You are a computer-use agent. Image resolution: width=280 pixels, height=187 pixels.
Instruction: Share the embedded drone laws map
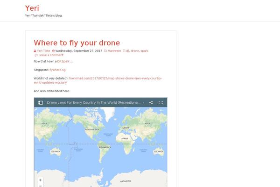(x=151, y=102)
